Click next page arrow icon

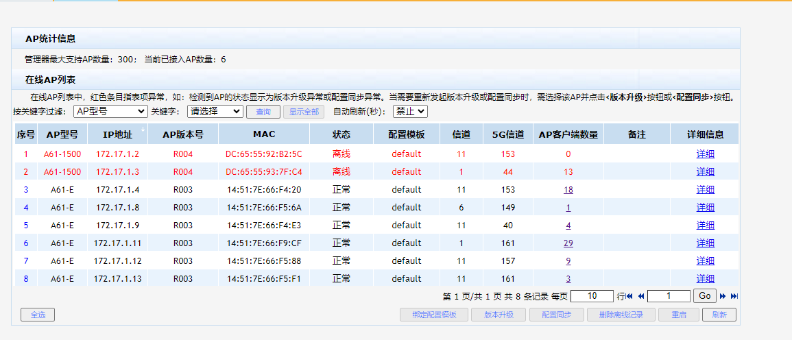(723, 296)
